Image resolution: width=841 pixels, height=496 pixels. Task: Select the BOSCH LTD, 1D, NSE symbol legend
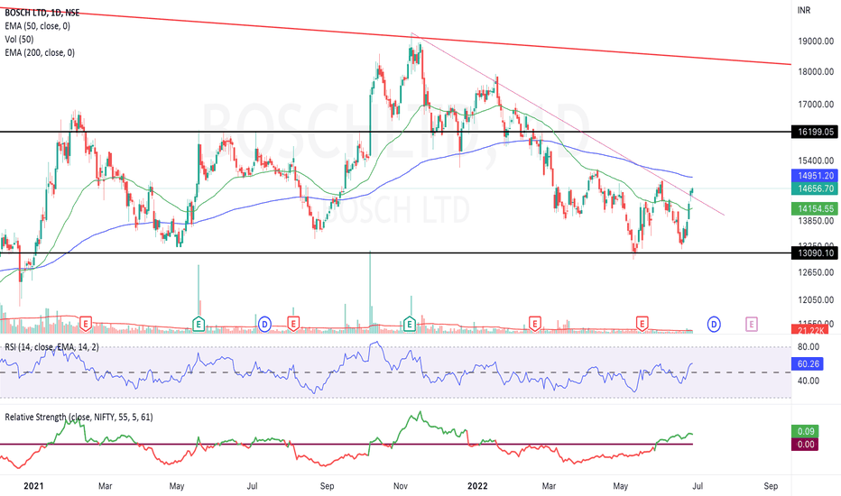(42, 13)
